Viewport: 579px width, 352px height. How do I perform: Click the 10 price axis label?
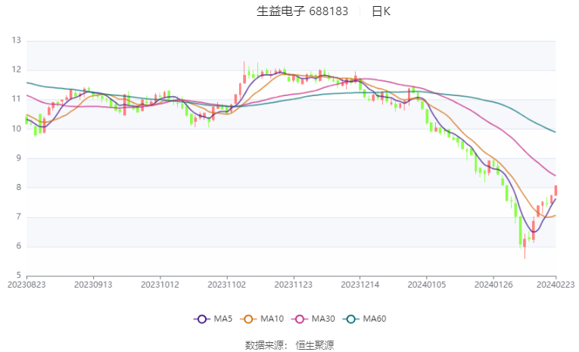[16, 129]
